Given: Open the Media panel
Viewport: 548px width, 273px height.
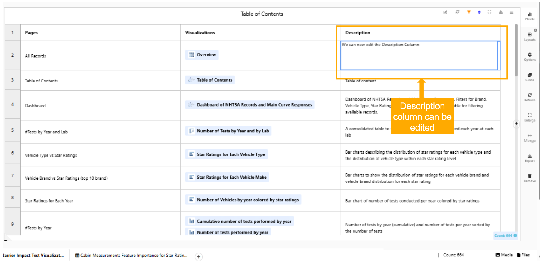Looking at the screenshot, I should pyautogui.click(x=504, y=255).
